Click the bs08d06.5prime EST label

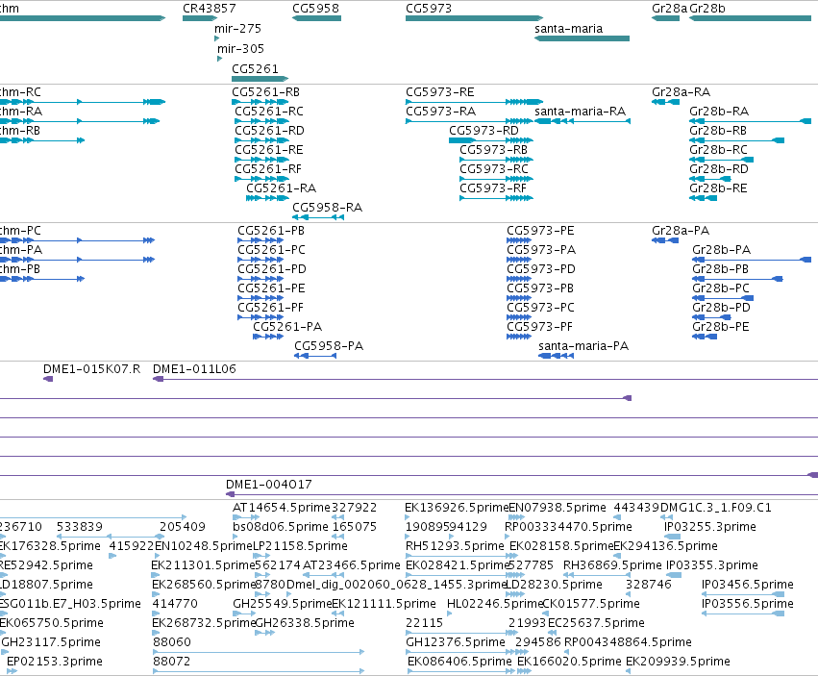[281, 527]
